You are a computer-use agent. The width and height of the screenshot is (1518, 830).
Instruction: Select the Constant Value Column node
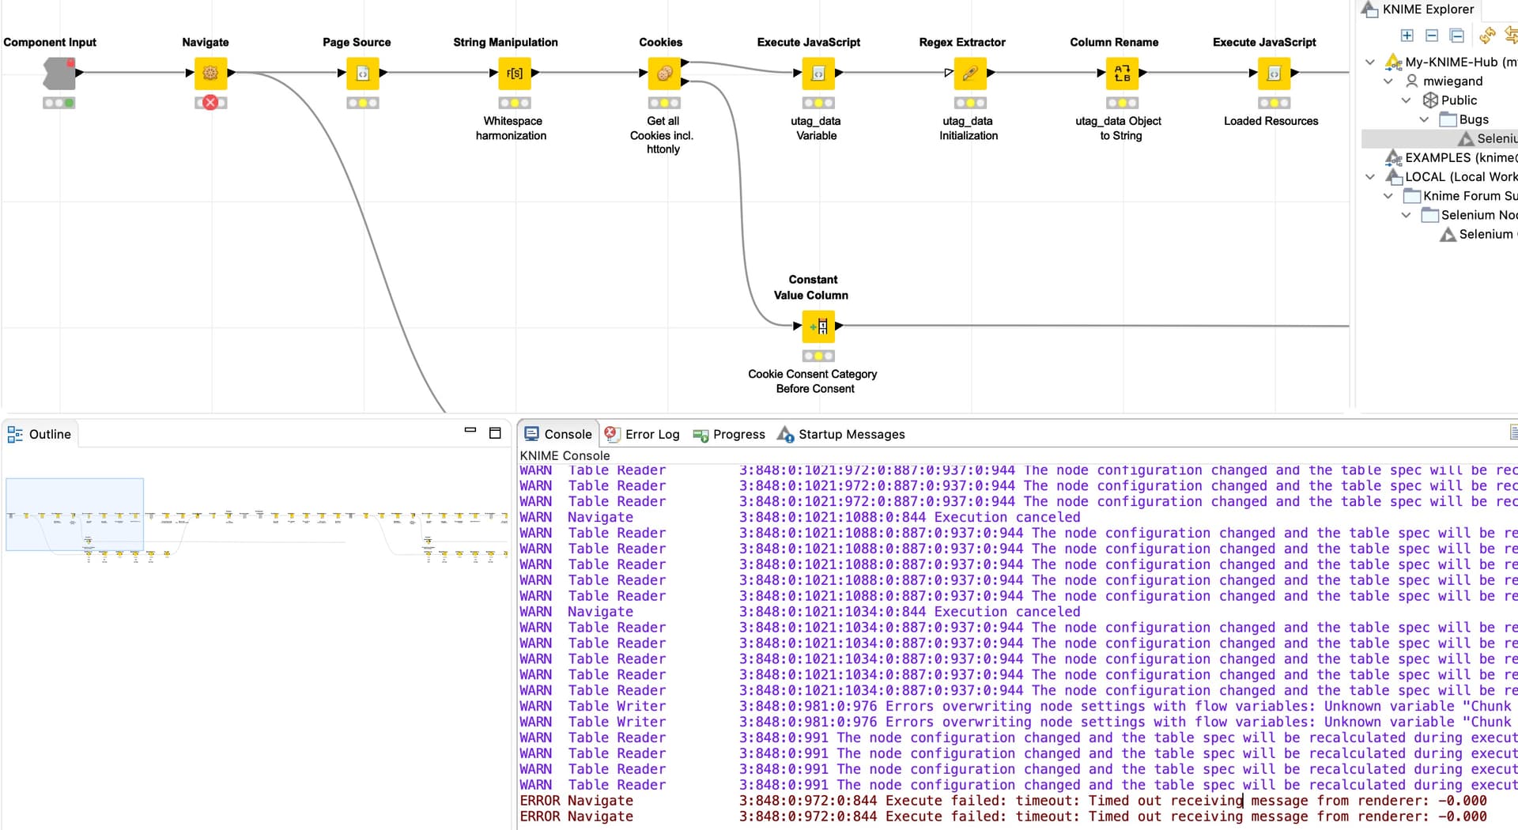(818, 326)
